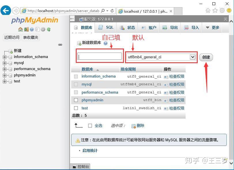The image size is (234, 170).
Task: Open browser favorites star icon
Action: [215, 10]
